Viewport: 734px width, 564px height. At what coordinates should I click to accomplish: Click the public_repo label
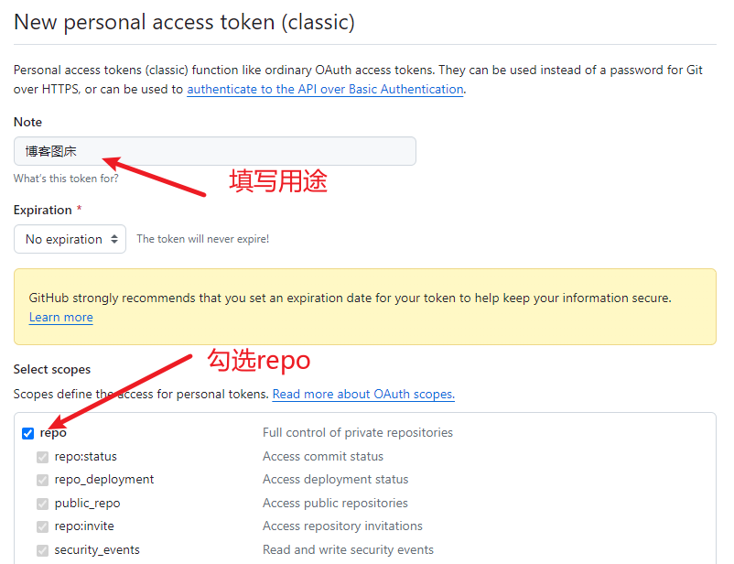coord(88,503)
